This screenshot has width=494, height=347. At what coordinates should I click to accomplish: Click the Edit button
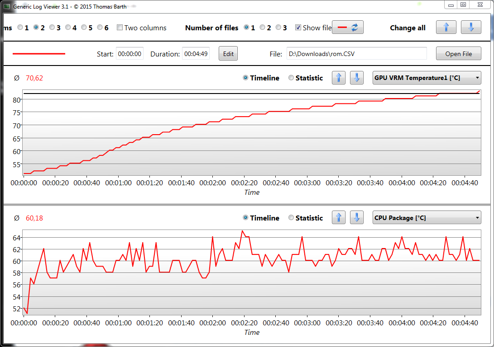pyautogui.click(x=228, y=54)
